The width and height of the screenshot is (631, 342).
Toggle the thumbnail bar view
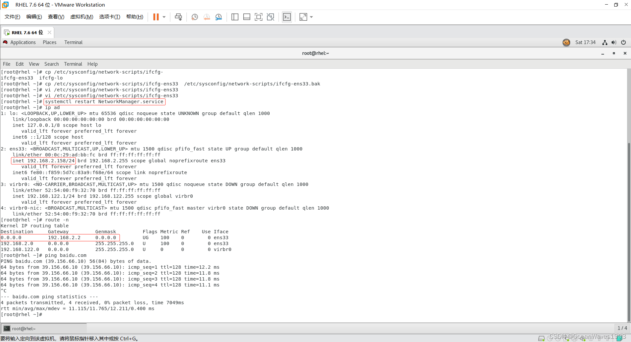pyautogui.click(x=247, y=17)
